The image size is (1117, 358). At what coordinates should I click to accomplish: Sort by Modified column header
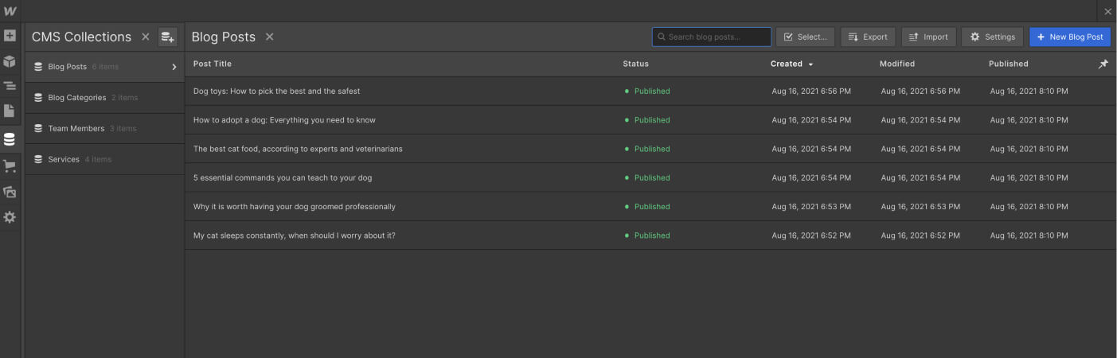[x=897, y=64]
